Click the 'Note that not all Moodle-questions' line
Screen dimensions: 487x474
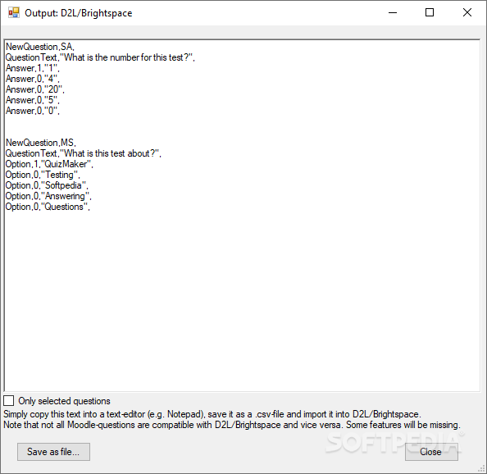coord(232,425)
